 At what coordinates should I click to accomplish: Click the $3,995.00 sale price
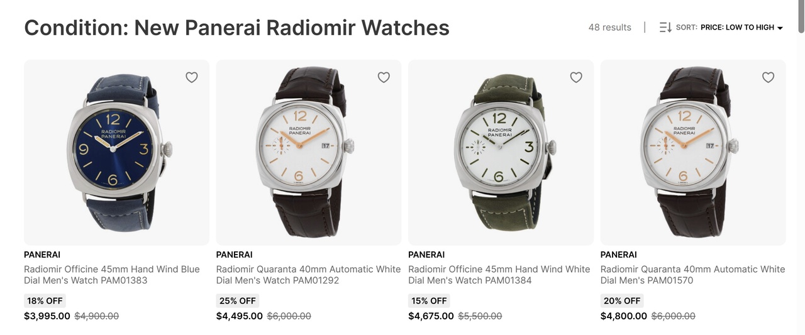coord(47,316)
